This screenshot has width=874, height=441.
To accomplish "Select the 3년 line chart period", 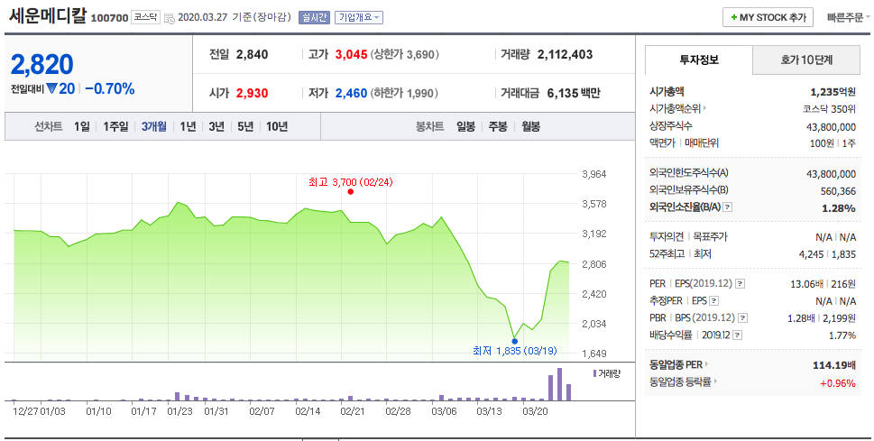I will (x=216, y=126).
